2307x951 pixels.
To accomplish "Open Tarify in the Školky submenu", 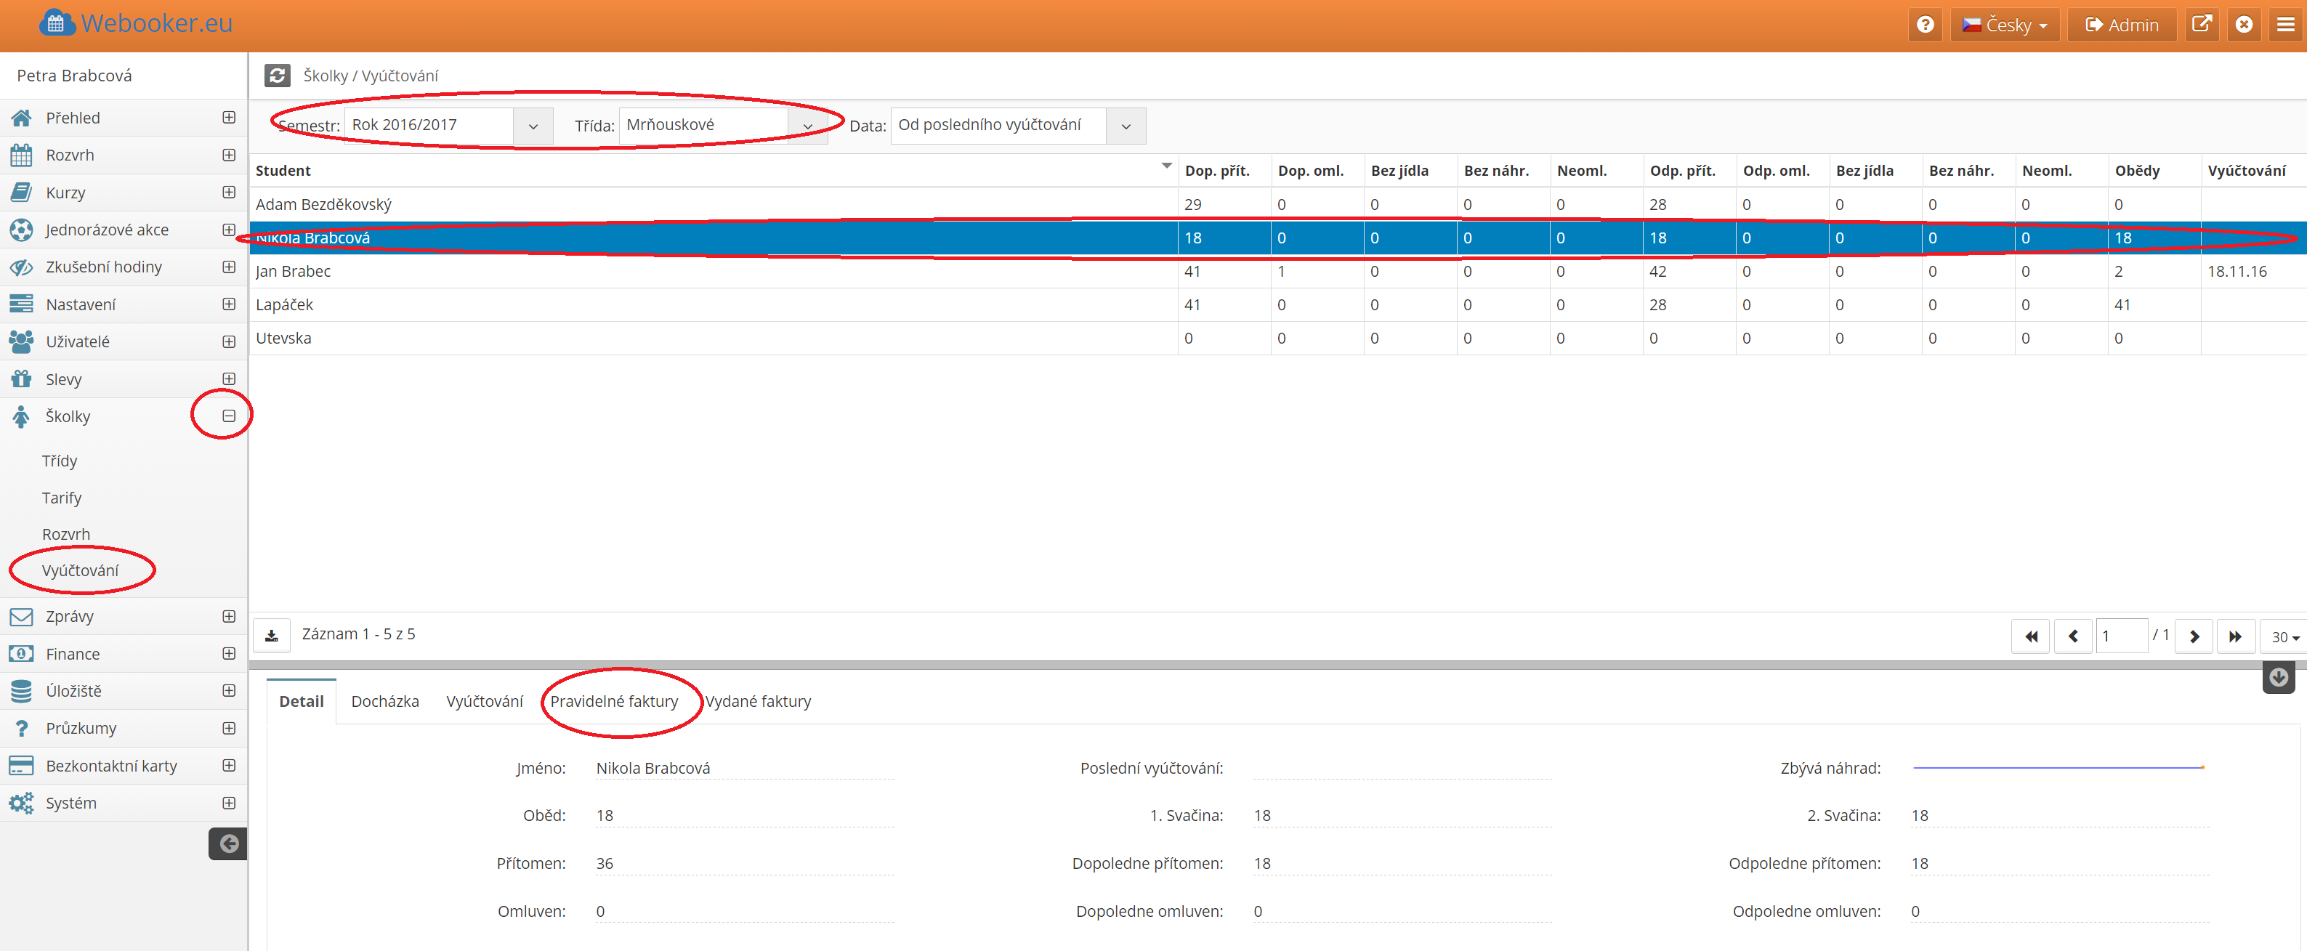I will click(x=62, y=498).
